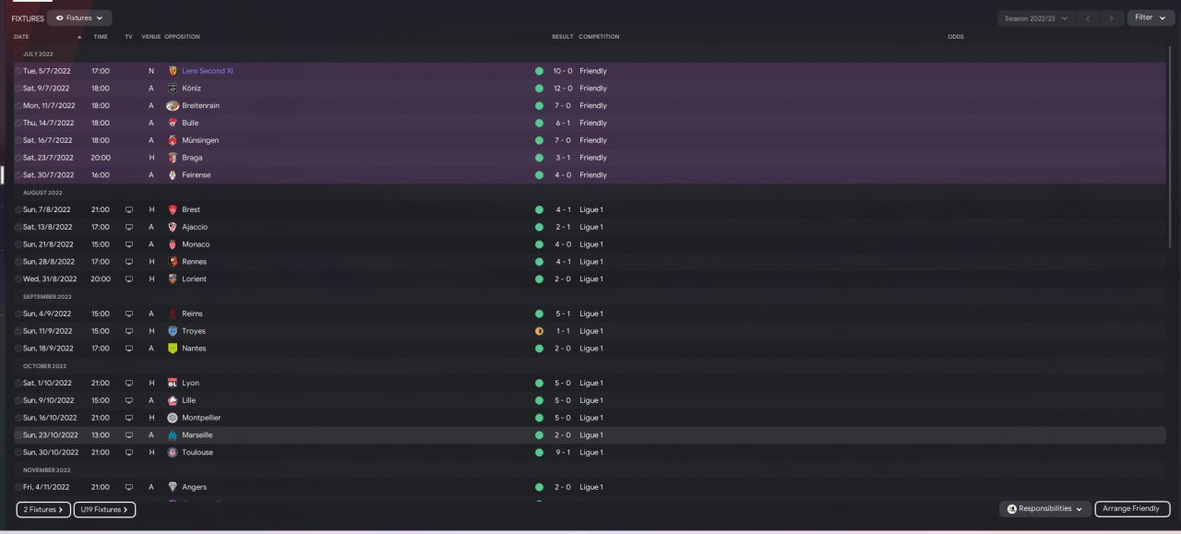Click the green result dot for the Toulouse match
This screenshot has height=534, width=1181.
[x=539, y=453]
